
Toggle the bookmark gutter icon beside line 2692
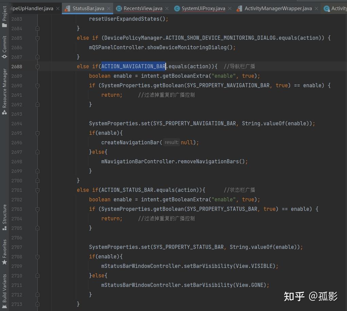38,105
